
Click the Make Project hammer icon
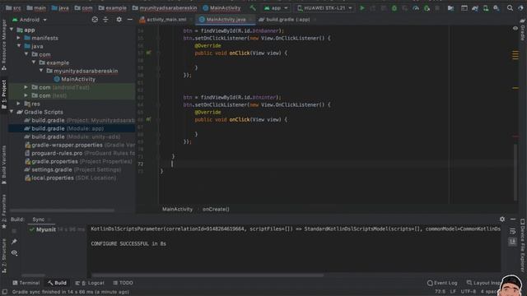pos(253,7)
